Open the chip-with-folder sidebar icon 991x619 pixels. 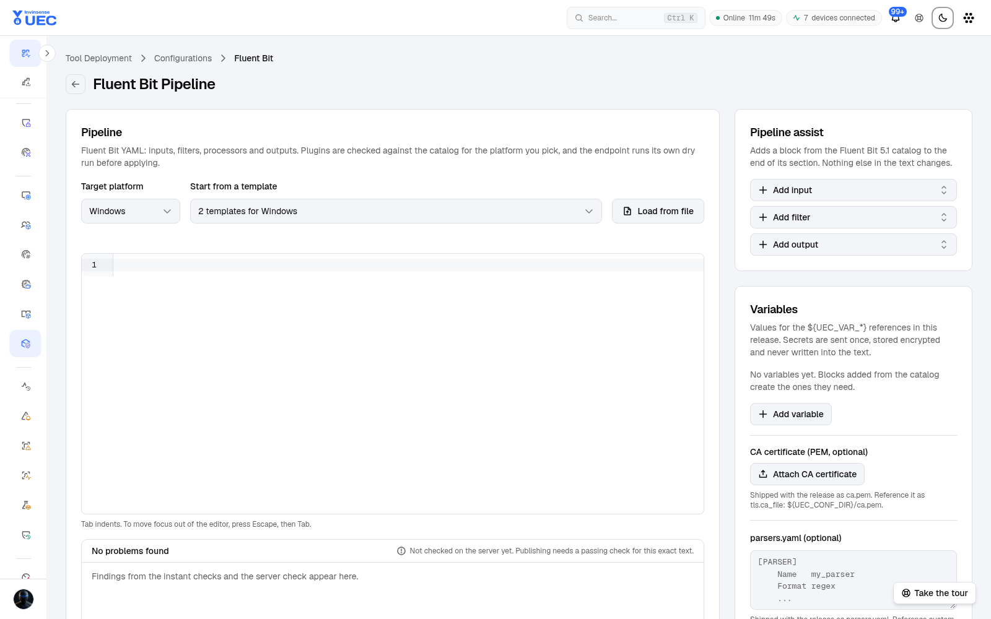click(26, 284)
